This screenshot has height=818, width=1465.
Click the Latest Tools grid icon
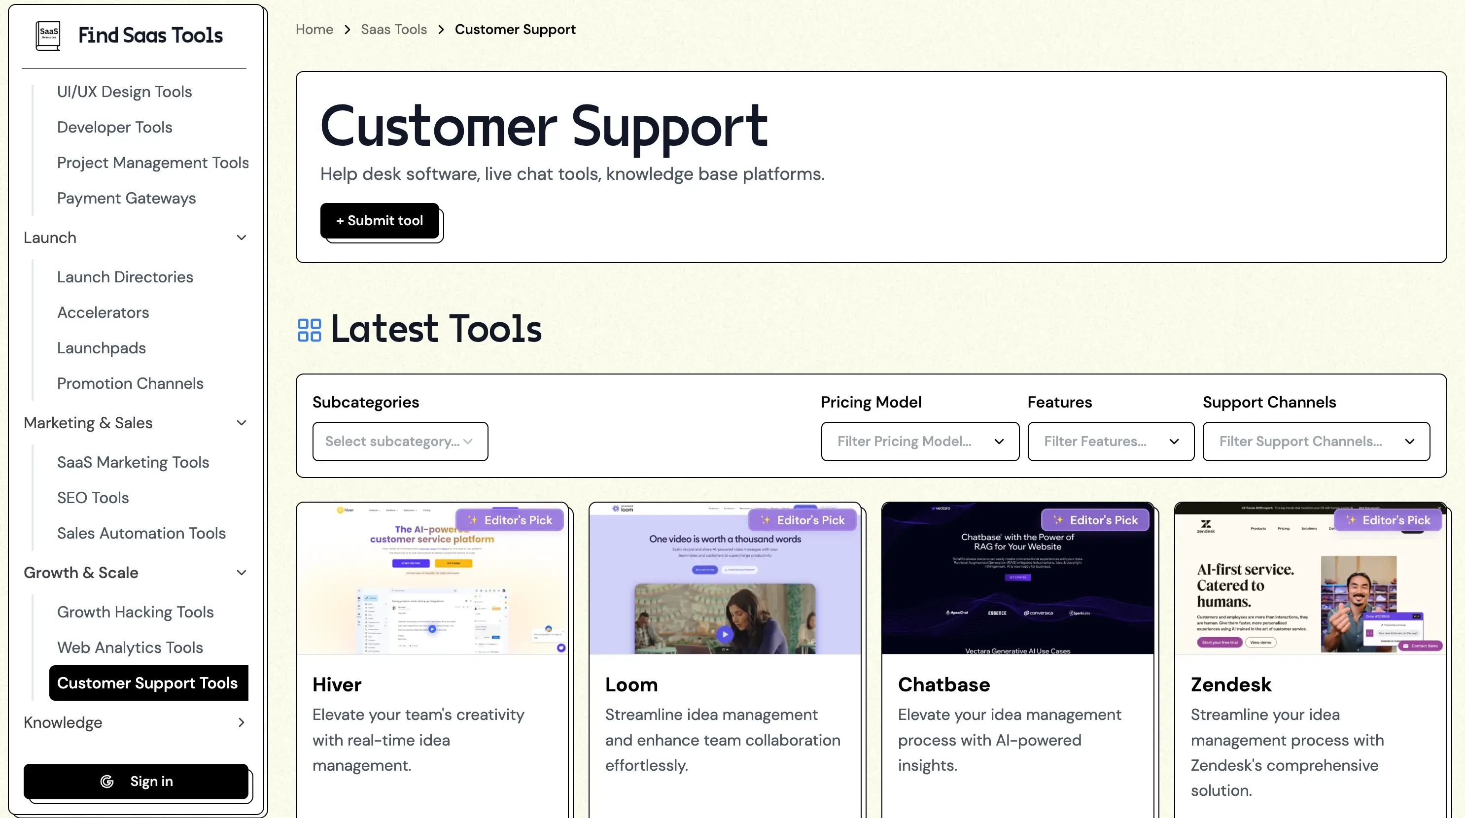[310, 330]
